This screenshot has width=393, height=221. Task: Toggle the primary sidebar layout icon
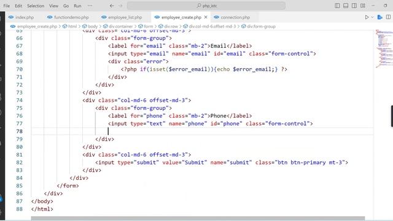pyautogui.click(x=337, y=6)
